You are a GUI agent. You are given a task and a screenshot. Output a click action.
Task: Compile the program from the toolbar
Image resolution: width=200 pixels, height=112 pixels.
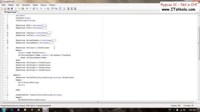click(48, 8)
